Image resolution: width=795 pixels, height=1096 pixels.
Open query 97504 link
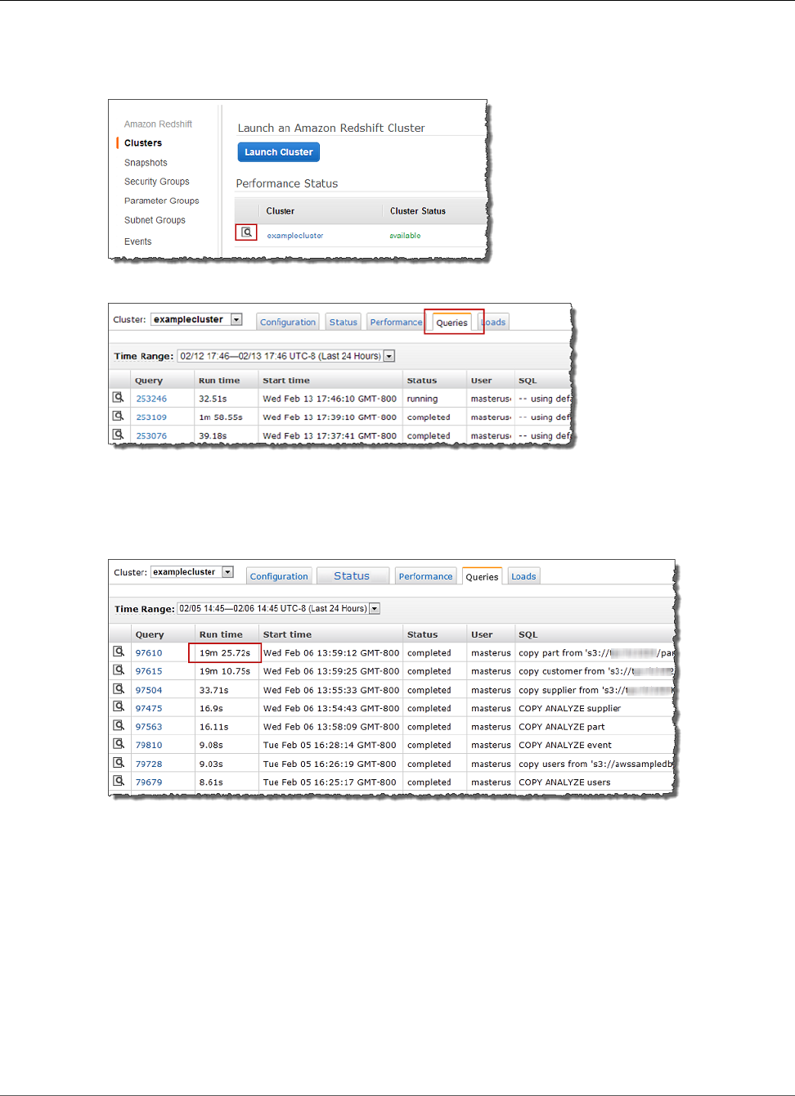click(x=149, y=690)
